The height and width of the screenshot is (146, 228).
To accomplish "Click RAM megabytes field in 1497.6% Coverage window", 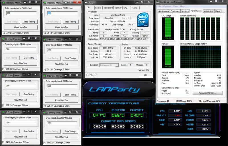I will pos(21,123).
